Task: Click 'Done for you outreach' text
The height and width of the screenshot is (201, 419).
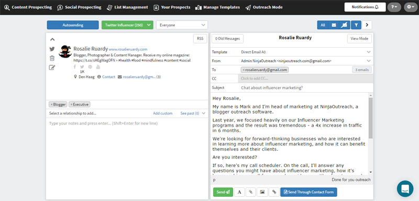Action: tap(351, 180)
